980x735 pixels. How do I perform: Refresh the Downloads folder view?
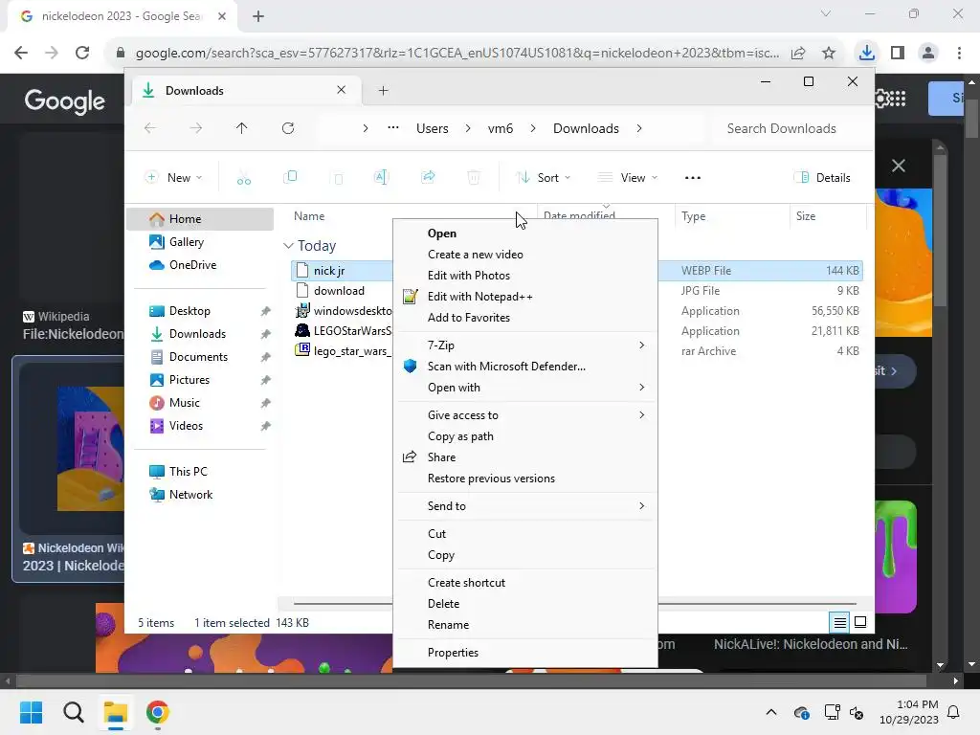[x=288, y=128]
